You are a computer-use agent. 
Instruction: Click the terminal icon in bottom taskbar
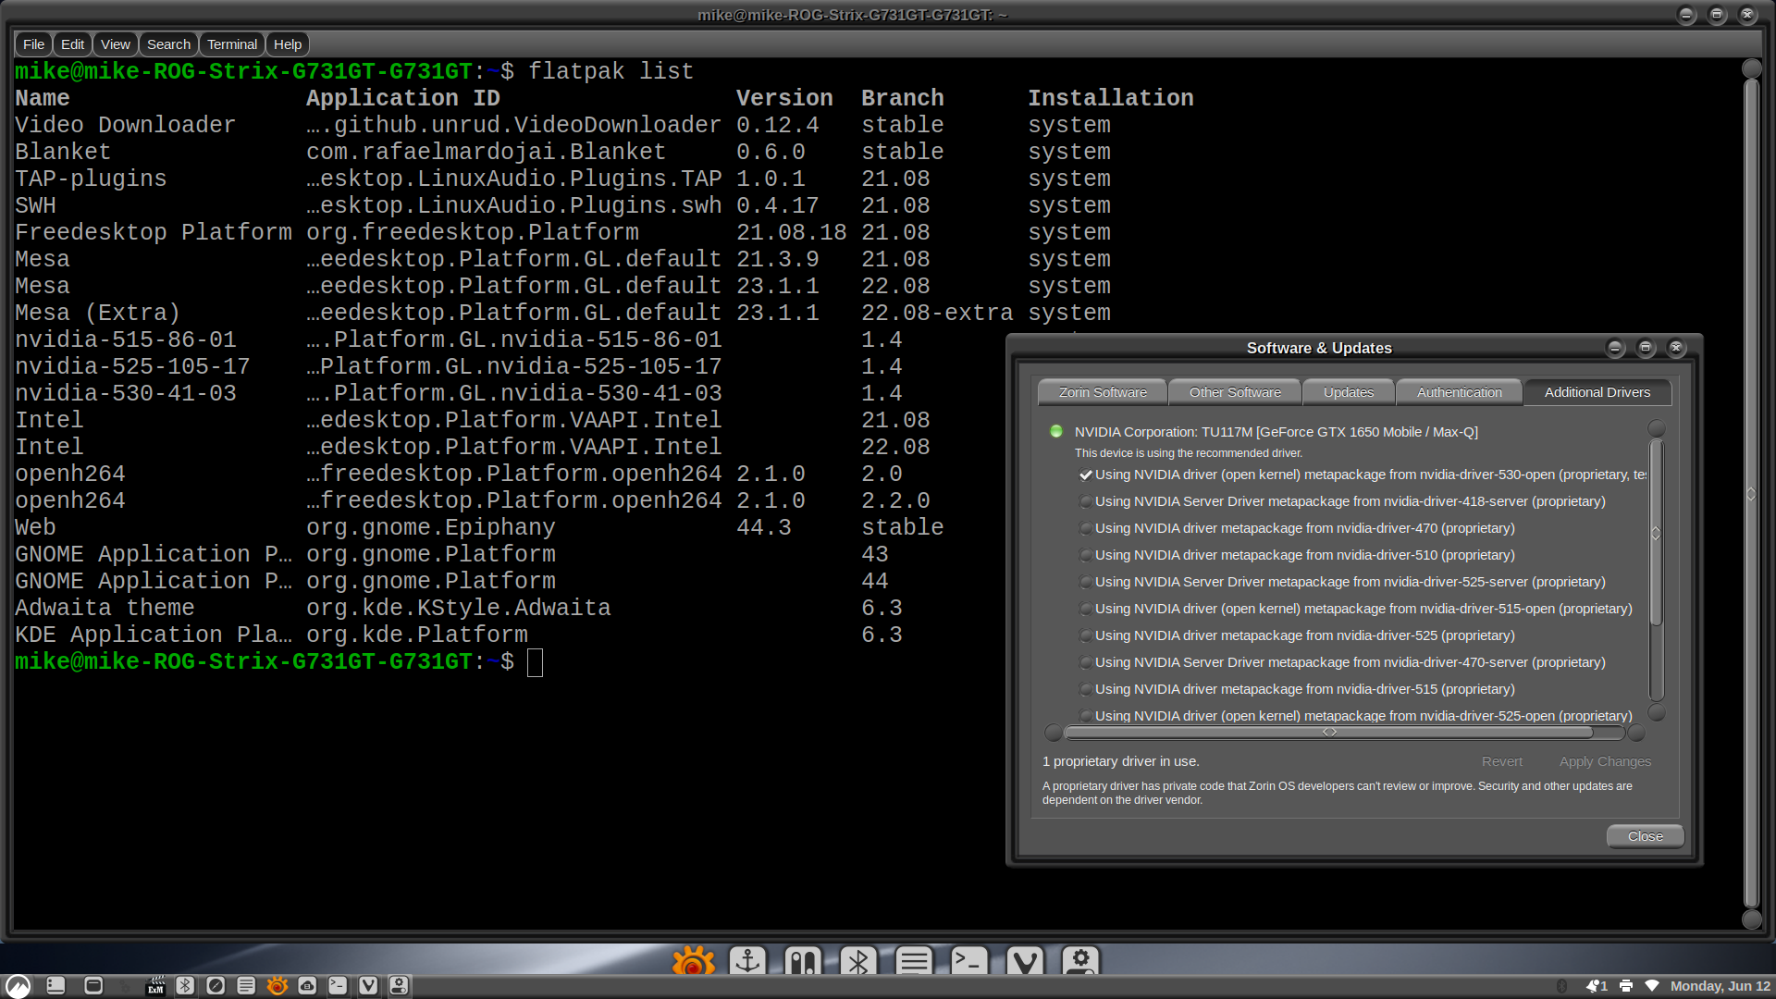[x=338, y=986]
